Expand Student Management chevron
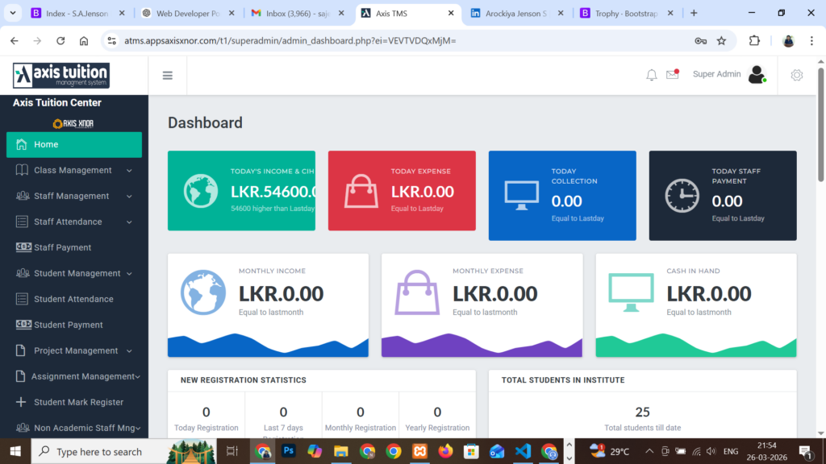Viewport: 826px width, 464px height. [x=129, y=274]
